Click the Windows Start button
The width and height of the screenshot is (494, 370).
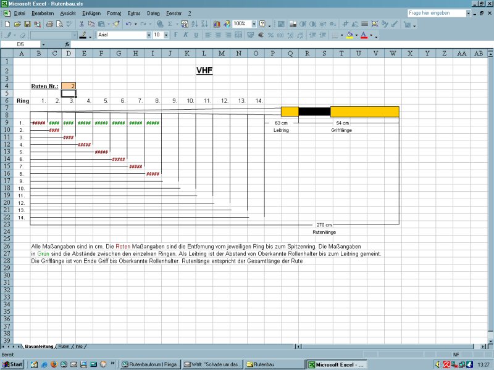12,364
